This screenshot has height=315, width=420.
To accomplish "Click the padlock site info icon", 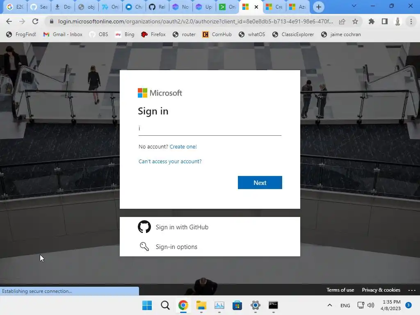I will click(52, 21).
